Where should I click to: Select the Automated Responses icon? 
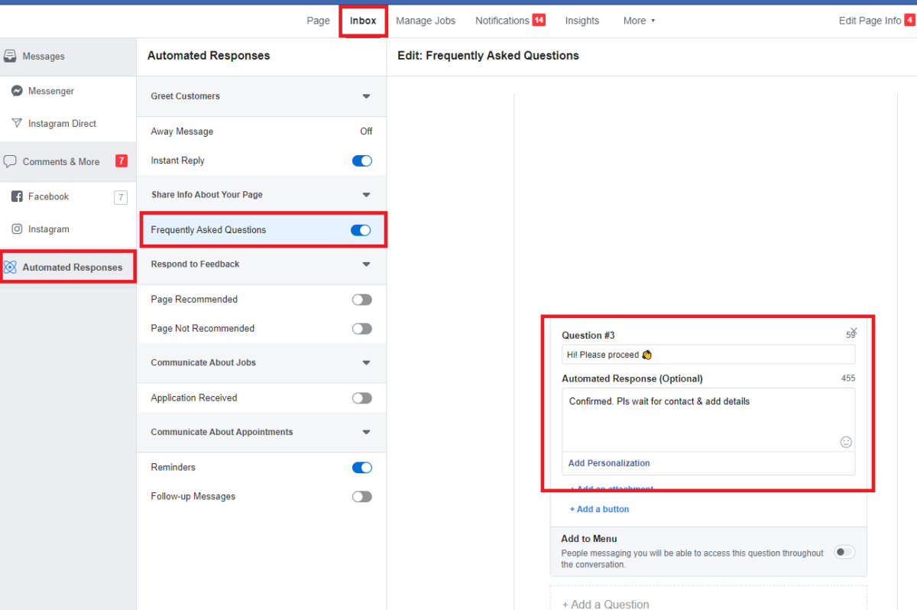click(11, 267)
